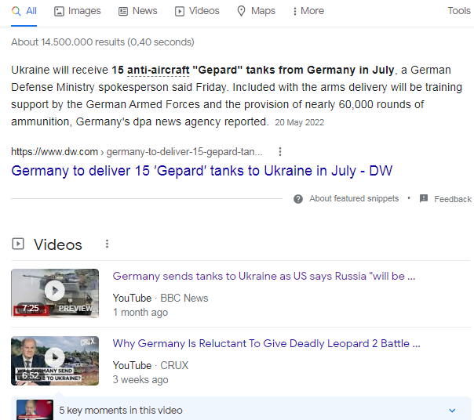Screen dimensions: 474x420
Task: Click the underlined anti-aircraft term
Action: pos(158,71)
